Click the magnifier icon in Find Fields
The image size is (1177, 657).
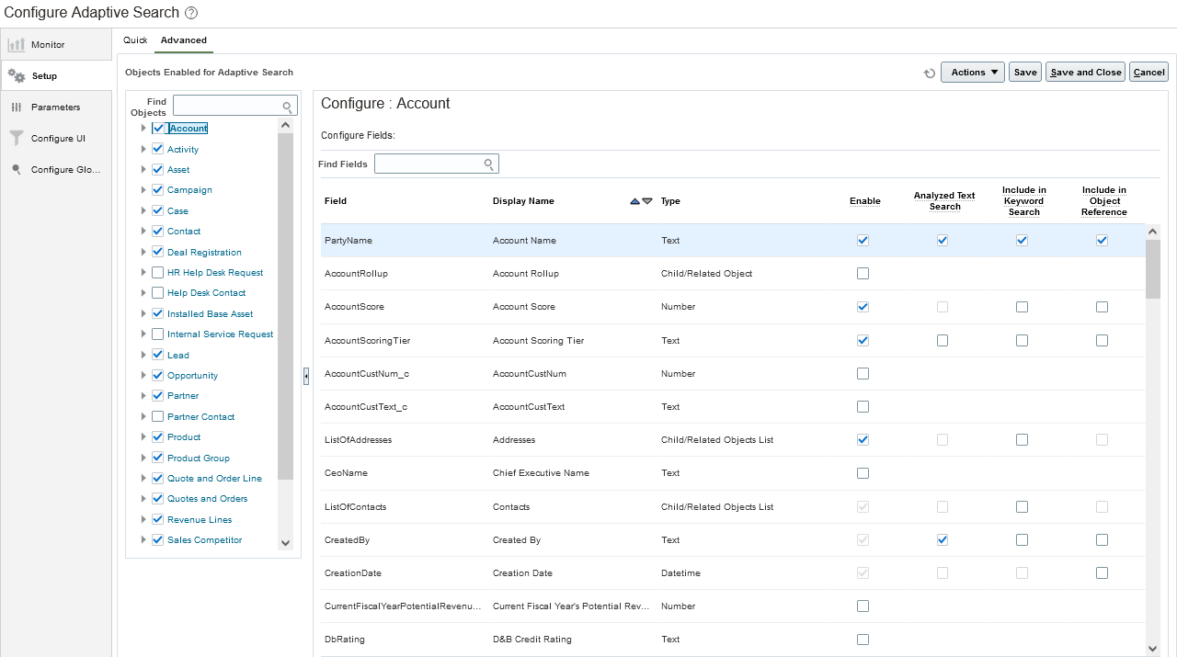[489, 164]
